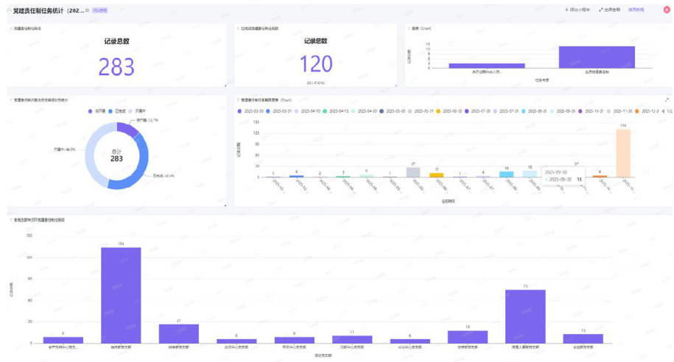
Task: Click the 全屏查看 button
Action: 612,10
